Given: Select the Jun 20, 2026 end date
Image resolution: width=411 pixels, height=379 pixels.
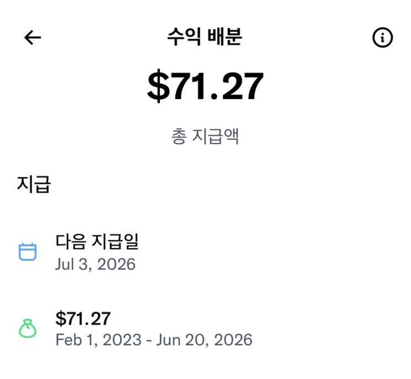Looking at the screenshot, I should (x=205, y=340).
